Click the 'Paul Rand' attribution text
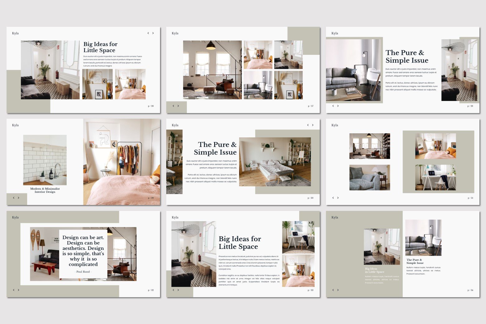The width and height of the screenshot is (486, 324). point(83,272)
